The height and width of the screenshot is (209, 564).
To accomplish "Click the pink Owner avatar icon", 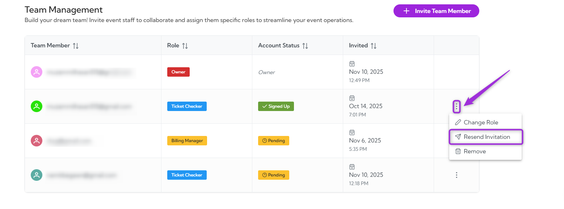I will pos(37,72).
